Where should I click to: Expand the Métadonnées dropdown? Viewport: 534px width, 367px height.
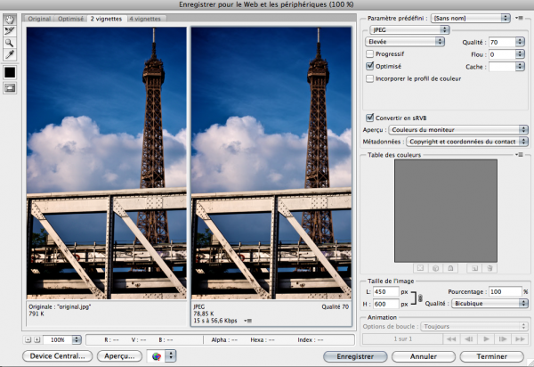466,141
